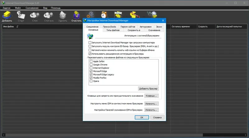Confirm settings with the OK button

click(x=142, y=117)
